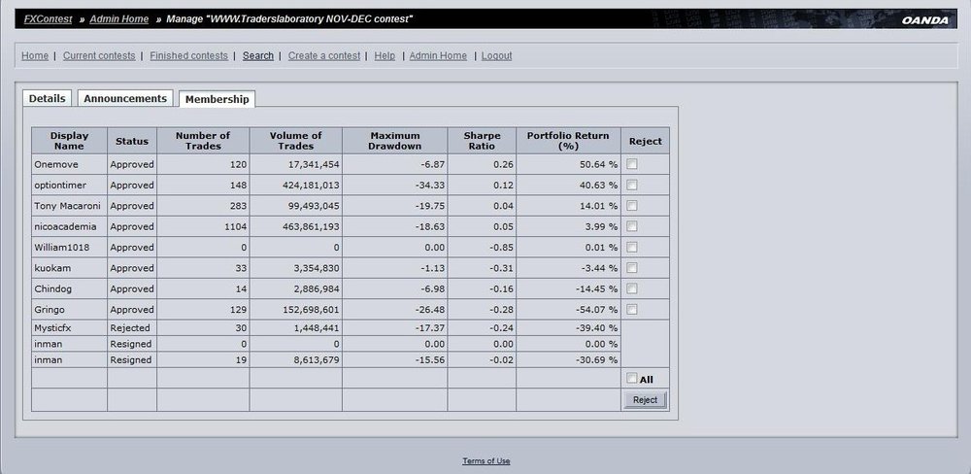The height and width of the screenshot is (474, 971).
Task: Select the Mysticfx name cell
Action: click(69, 327)
